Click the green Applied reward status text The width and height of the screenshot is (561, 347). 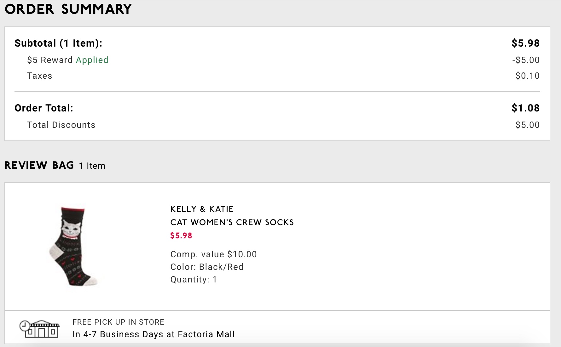point(92,60)
